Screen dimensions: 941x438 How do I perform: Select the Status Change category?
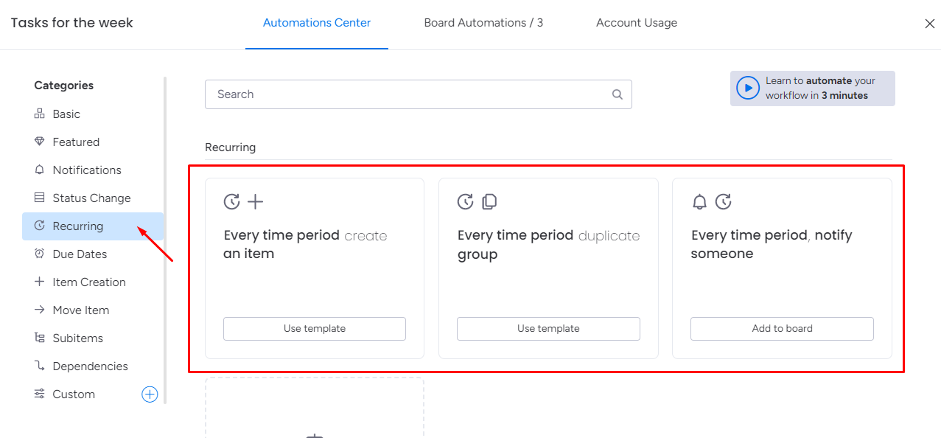coord(91,198)
